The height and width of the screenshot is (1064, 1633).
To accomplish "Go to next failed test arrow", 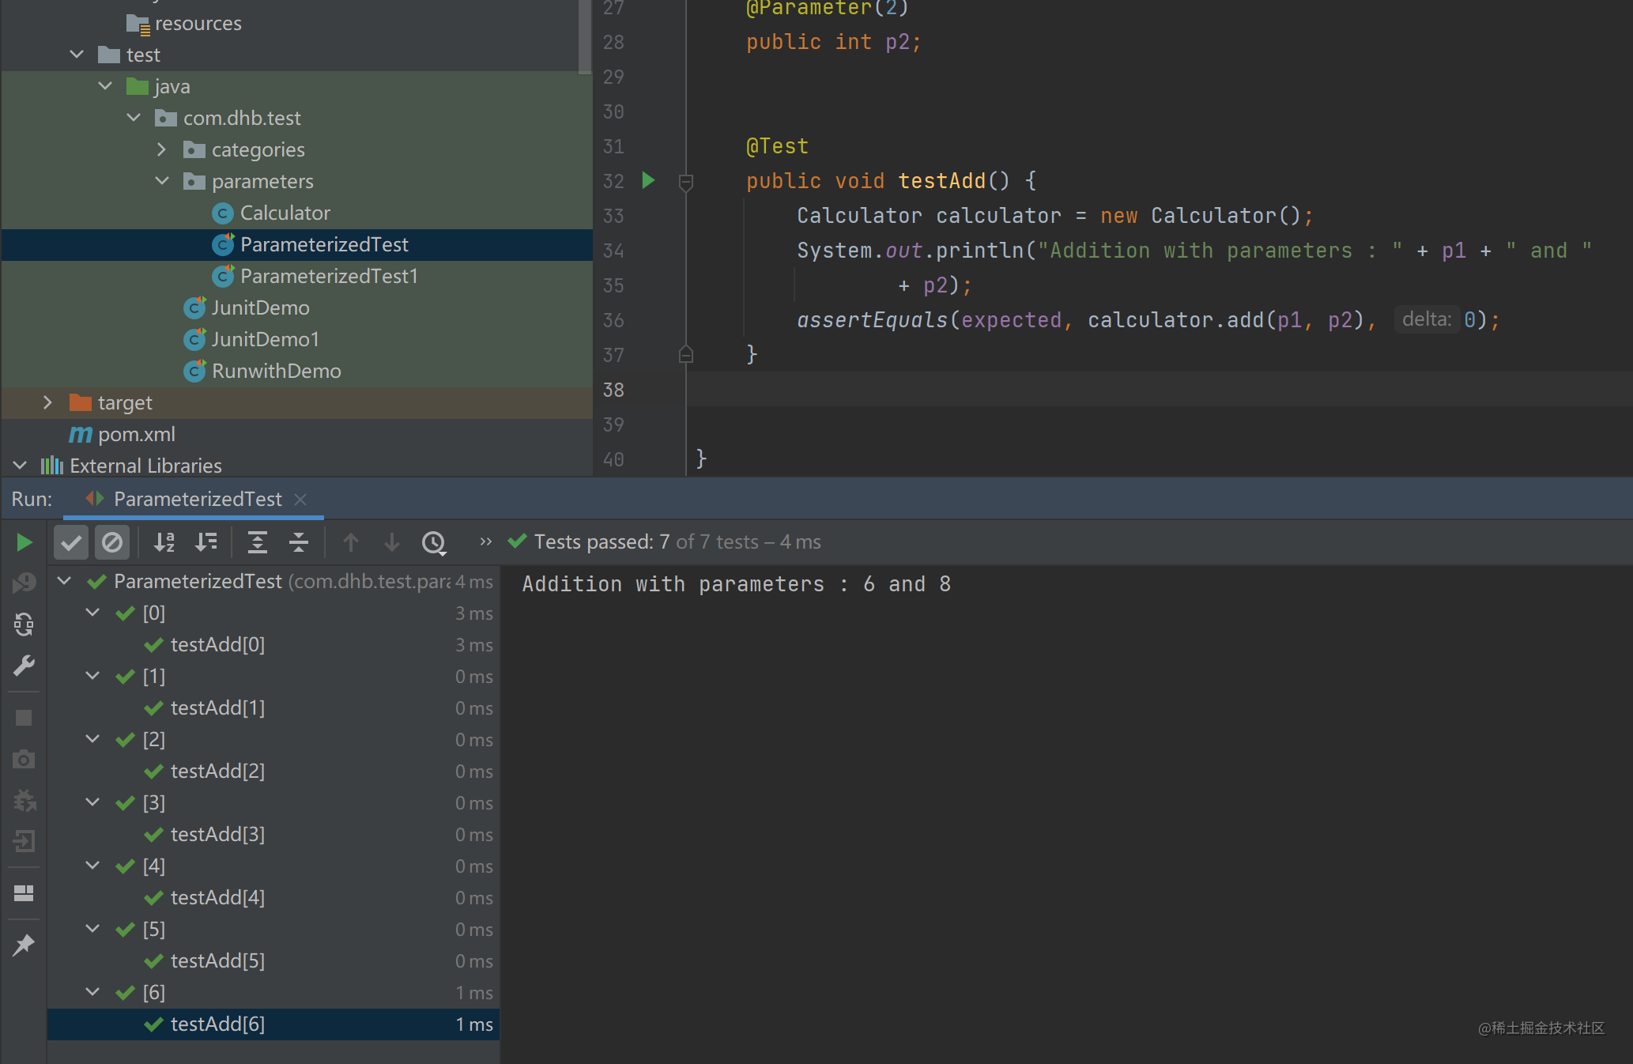I will [392, 542].
